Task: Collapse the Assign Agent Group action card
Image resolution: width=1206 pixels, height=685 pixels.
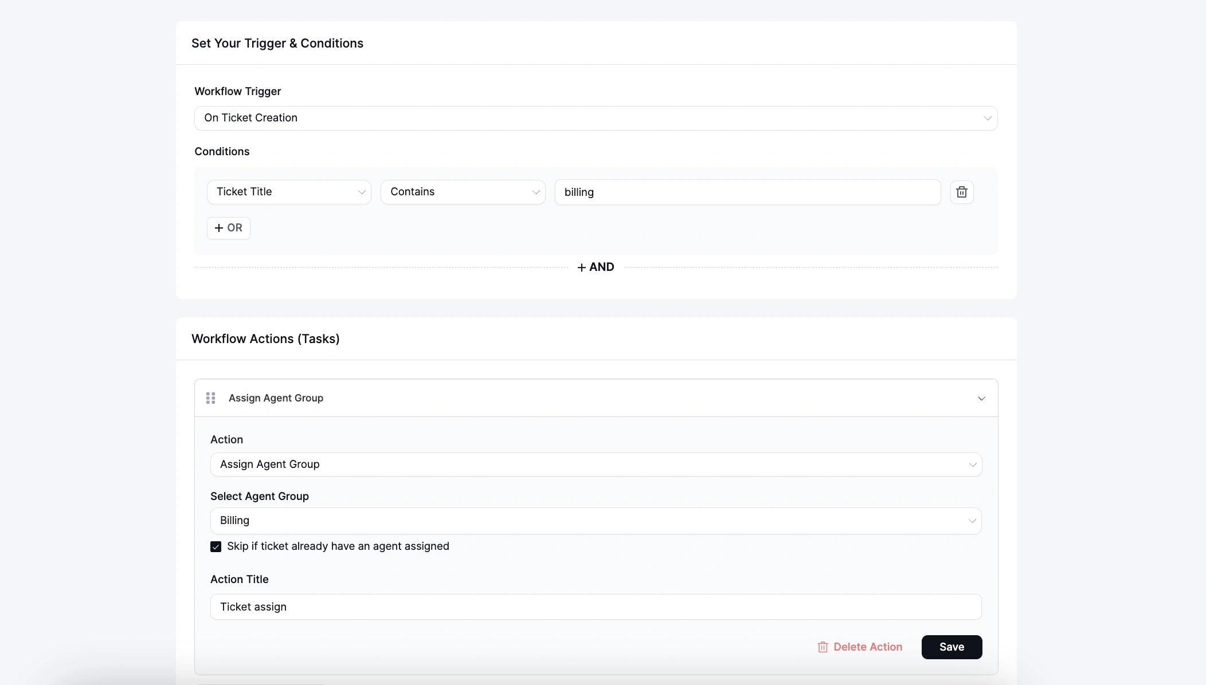Action: [x=981, y=397]
